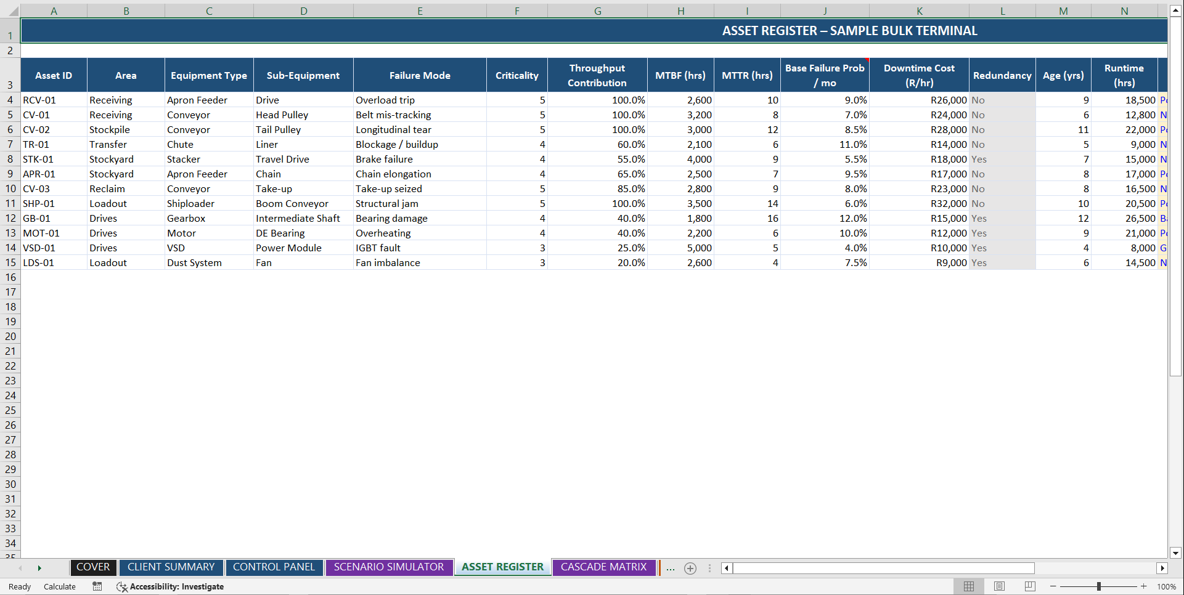Click Calculate in the status bar
This screenshot has width=1184, height=595.
(x=59, y=586)
